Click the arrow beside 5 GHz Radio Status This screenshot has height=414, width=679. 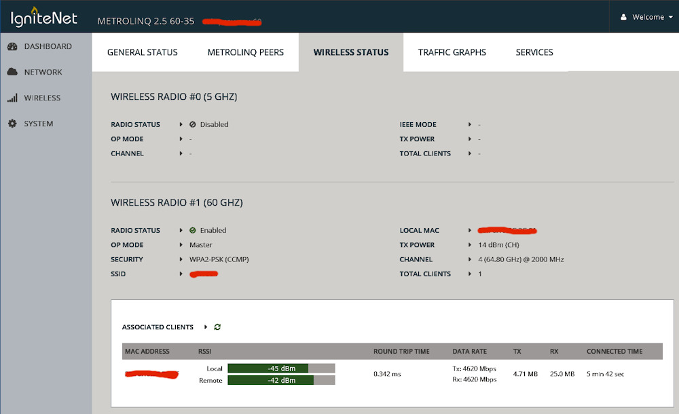pyautogui.click(x=181, y=124)
